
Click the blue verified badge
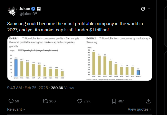pyautogui.click(x=33, y=9)
